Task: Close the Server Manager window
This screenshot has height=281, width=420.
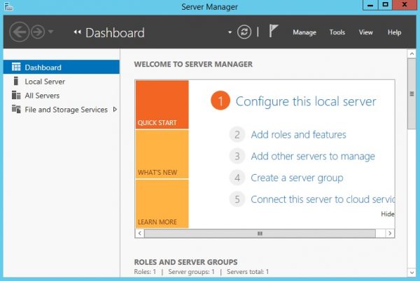Action: (x=405, y=5)
